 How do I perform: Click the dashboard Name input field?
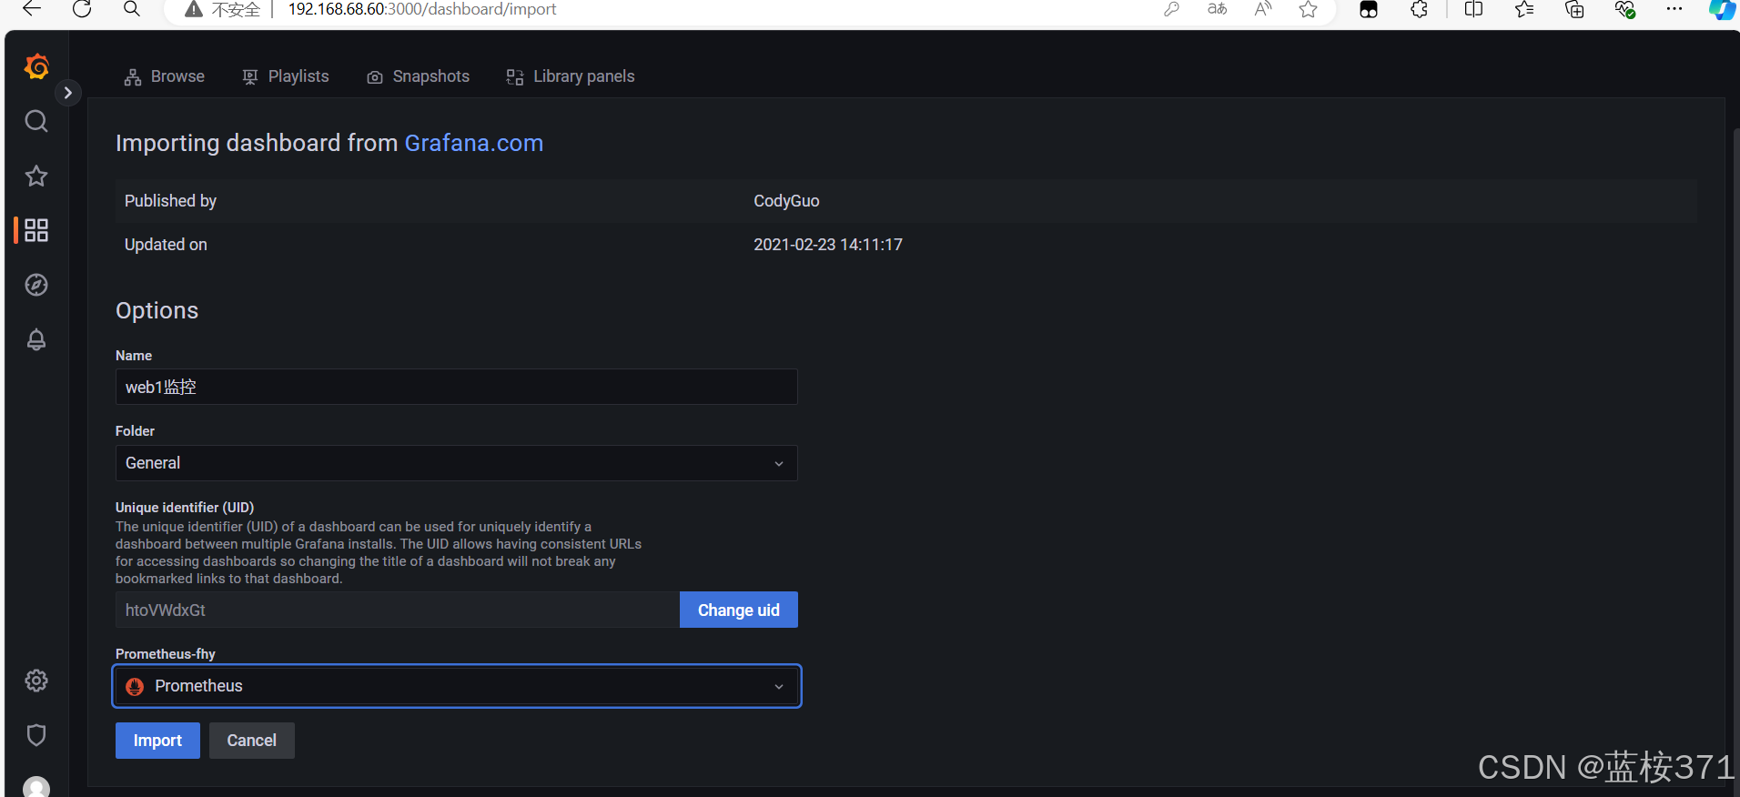pyautogui.click(x=457, y=387)
